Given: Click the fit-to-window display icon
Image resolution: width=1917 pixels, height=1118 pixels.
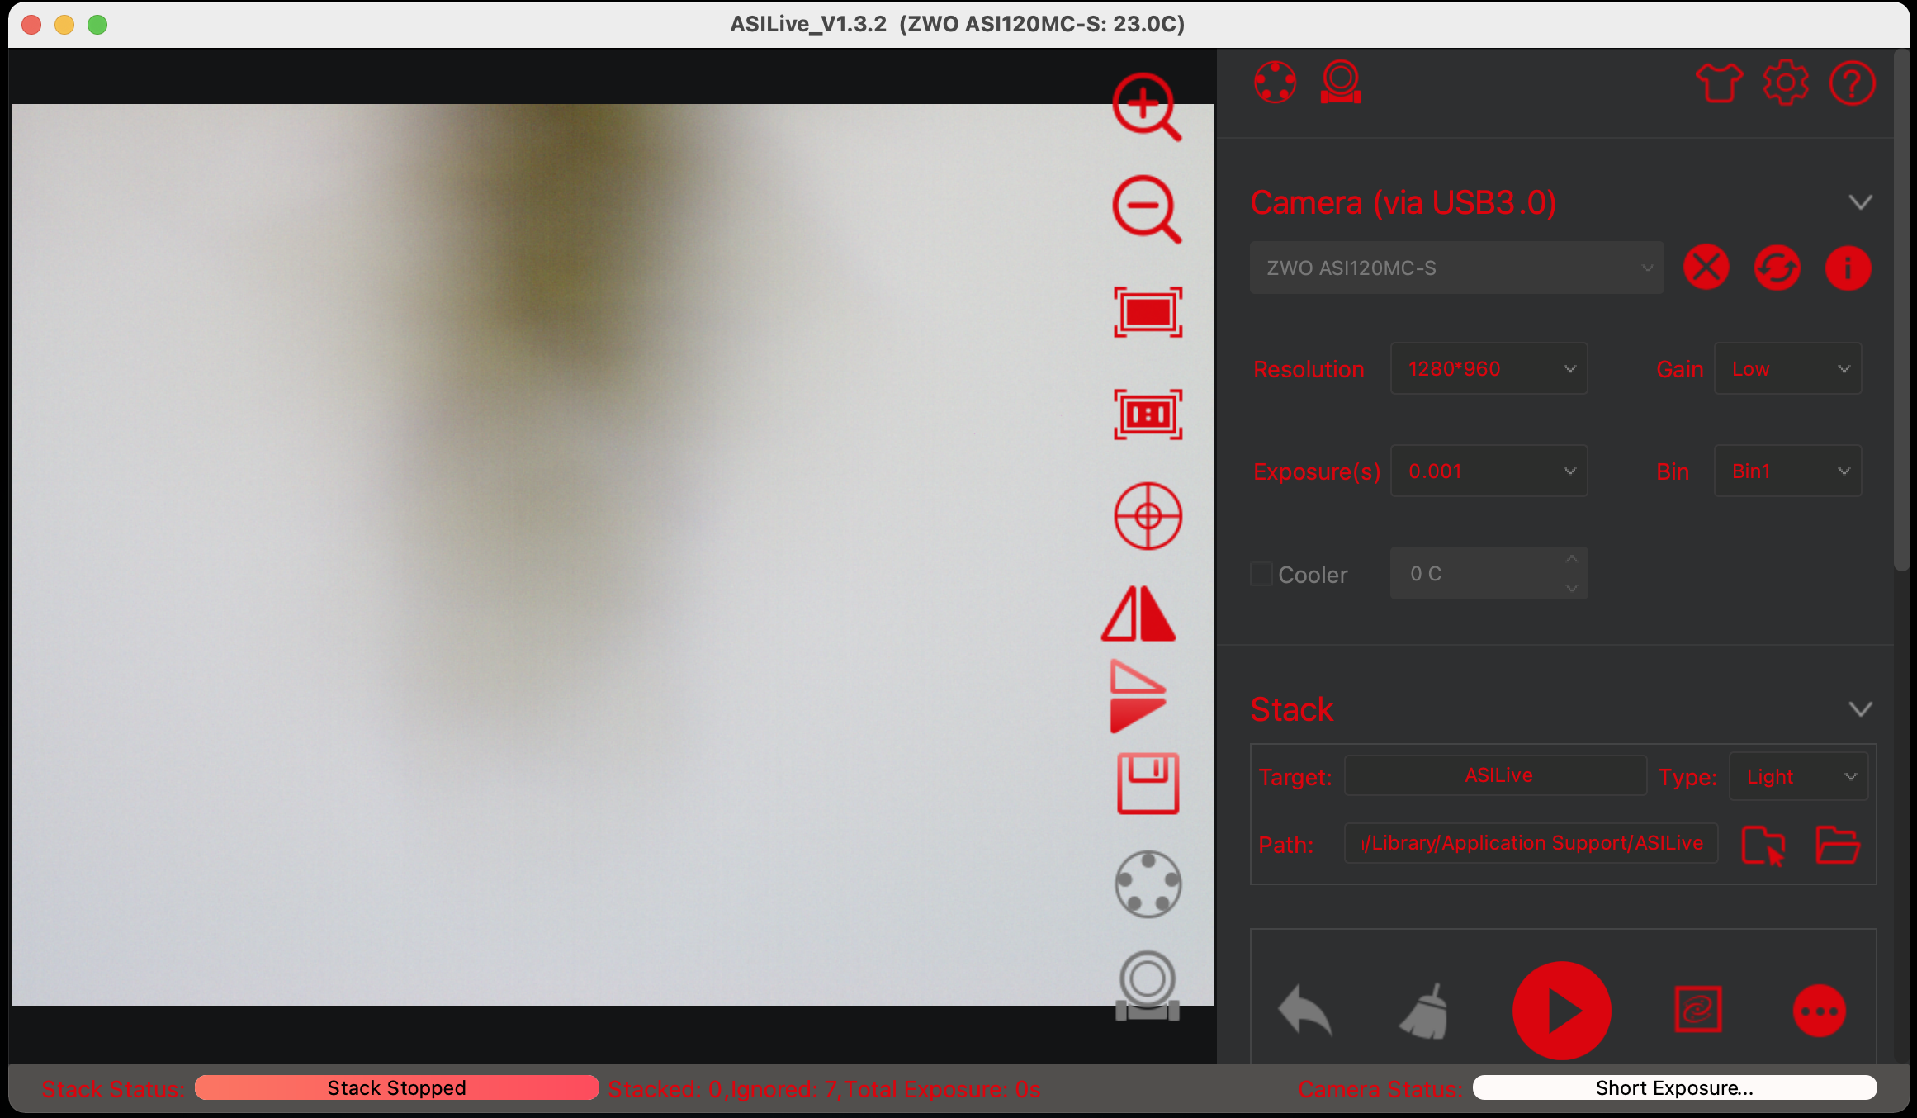Looking at the screenshot, I should tap(1148, 312).
